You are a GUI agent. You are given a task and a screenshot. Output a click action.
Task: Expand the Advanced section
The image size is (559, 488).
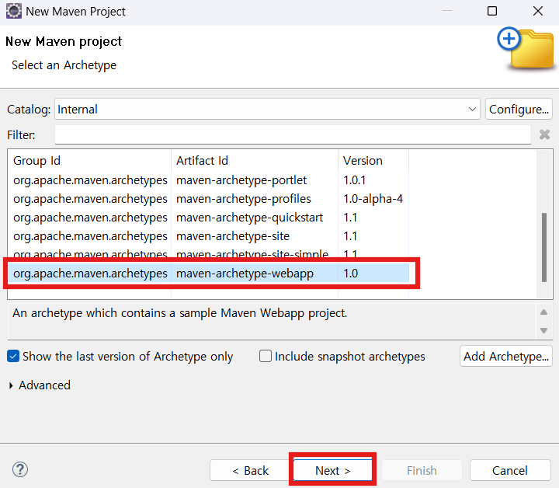coord(11,385)
